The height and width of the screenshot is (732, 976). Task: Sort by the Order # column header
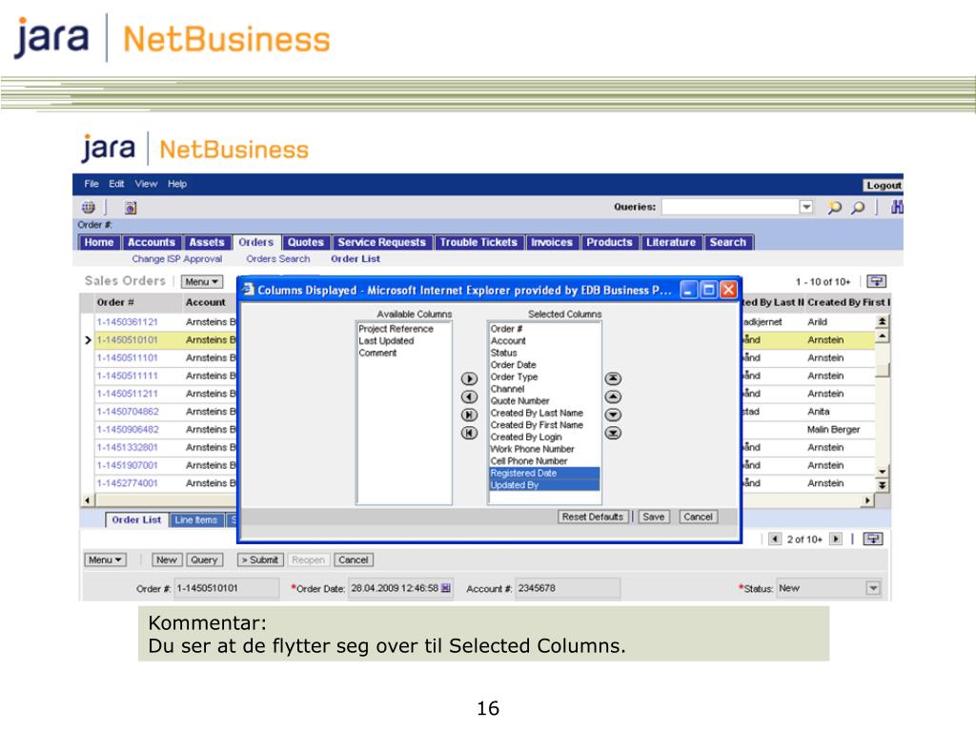pyautogui.click(x=115, y=302)
